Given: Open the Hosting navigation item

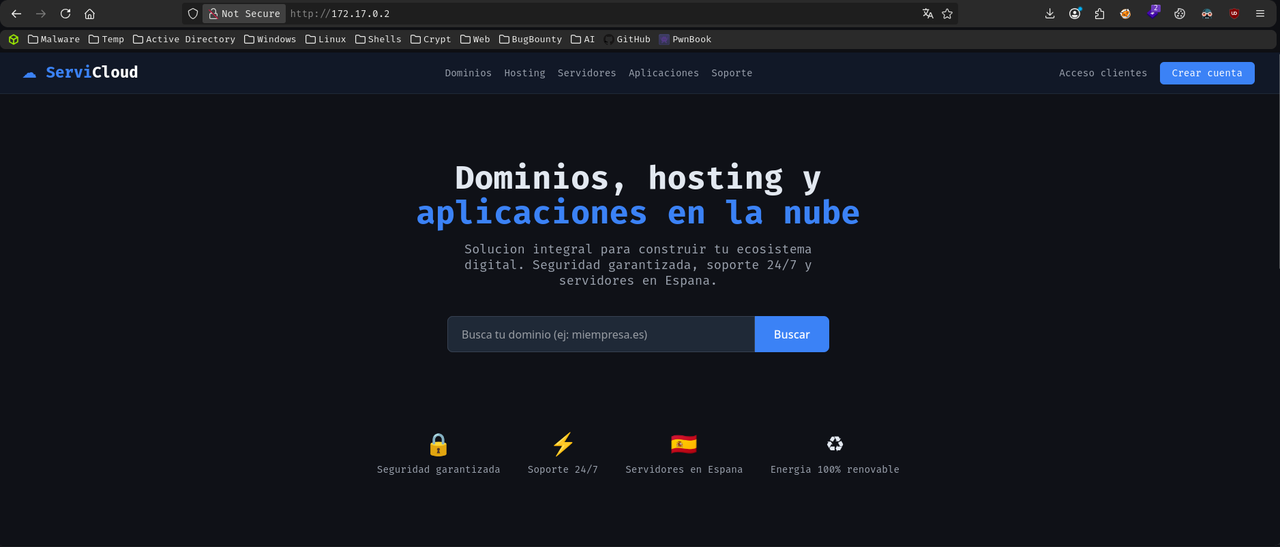Looking at the screenshot, I should pos(524,73).
